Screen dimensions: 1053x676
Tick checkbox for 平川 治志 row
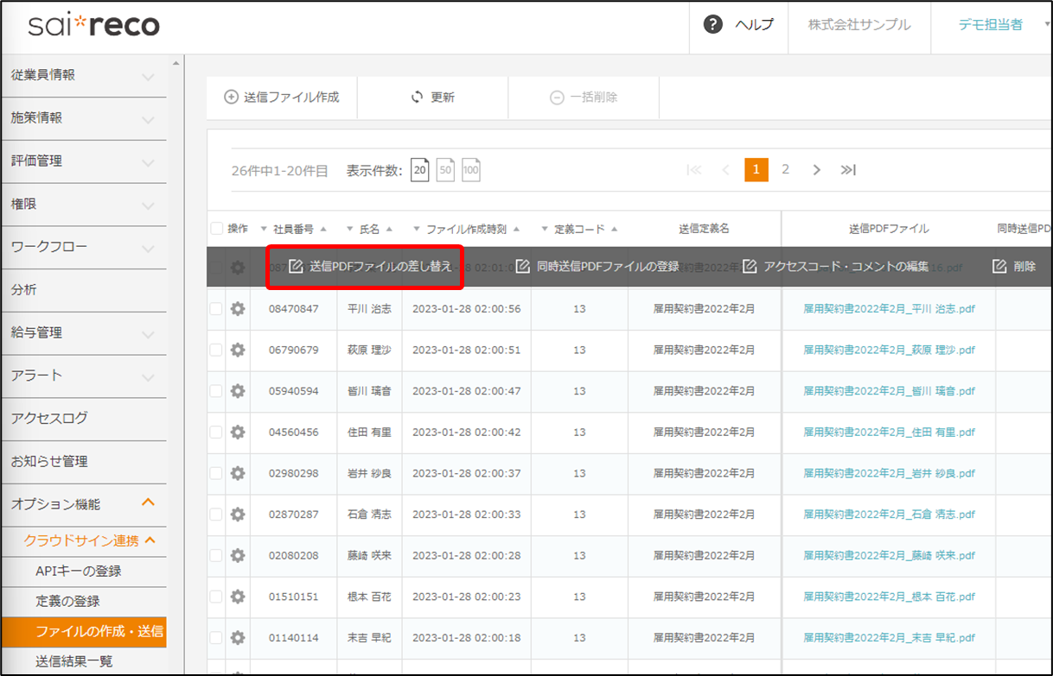pyautogui.click(x=216, y=309)
